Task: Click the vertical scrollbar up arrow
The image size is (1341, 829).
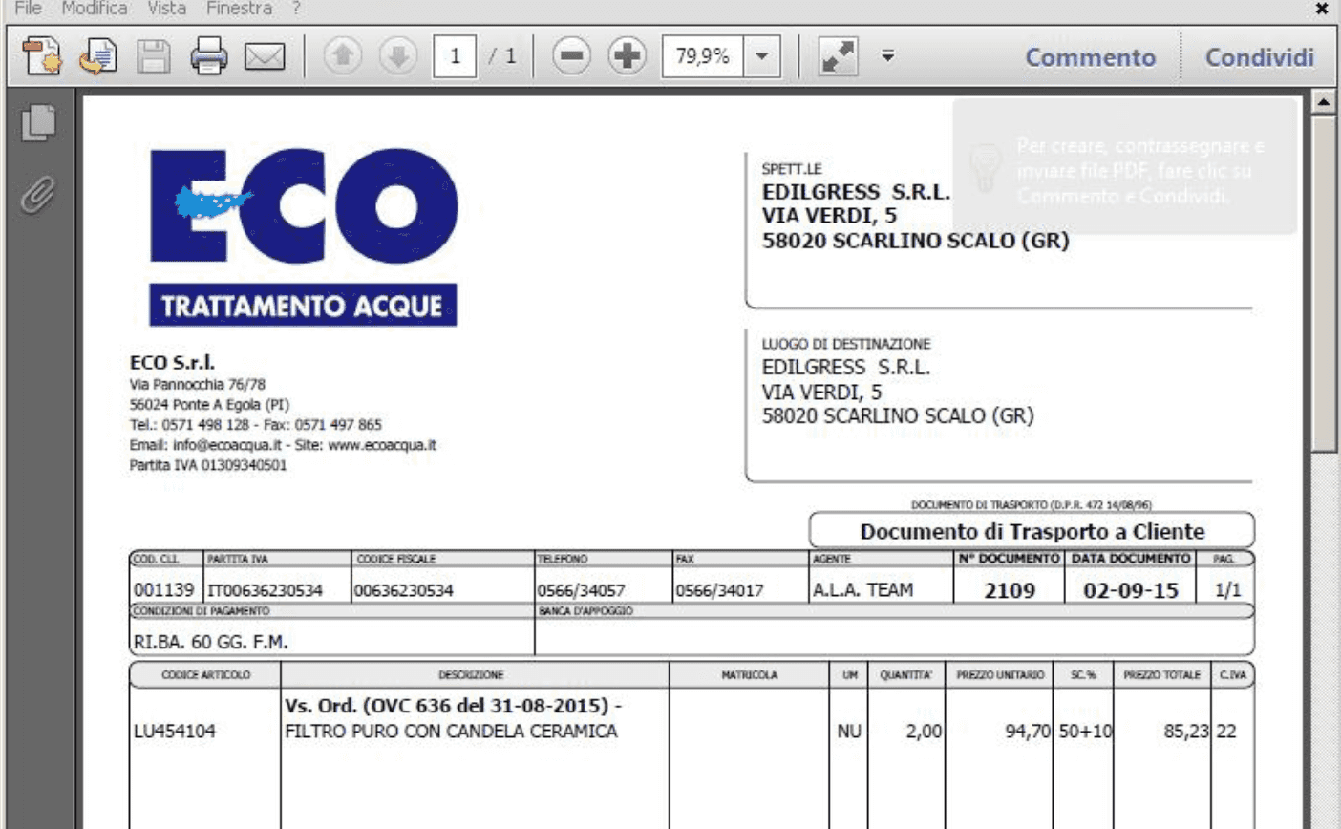Action: [1325, 101]
